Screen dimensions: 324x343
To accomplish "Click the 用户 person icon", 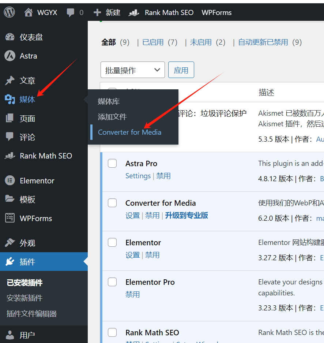I will (x=10, y=335).
